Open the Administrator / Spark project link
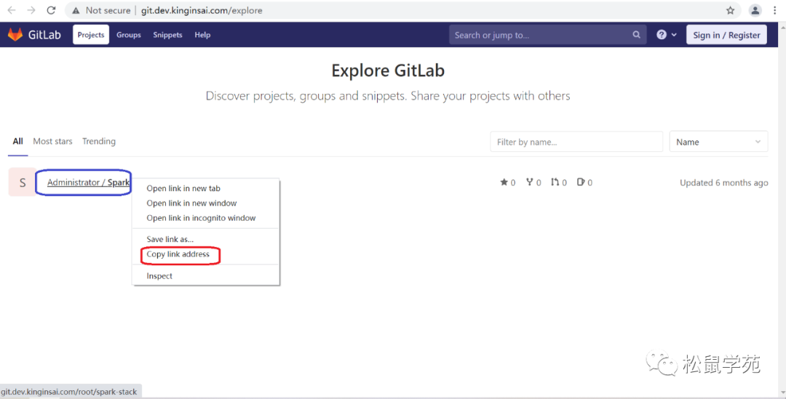Screen dimensions: 786x399 point(89,182)
